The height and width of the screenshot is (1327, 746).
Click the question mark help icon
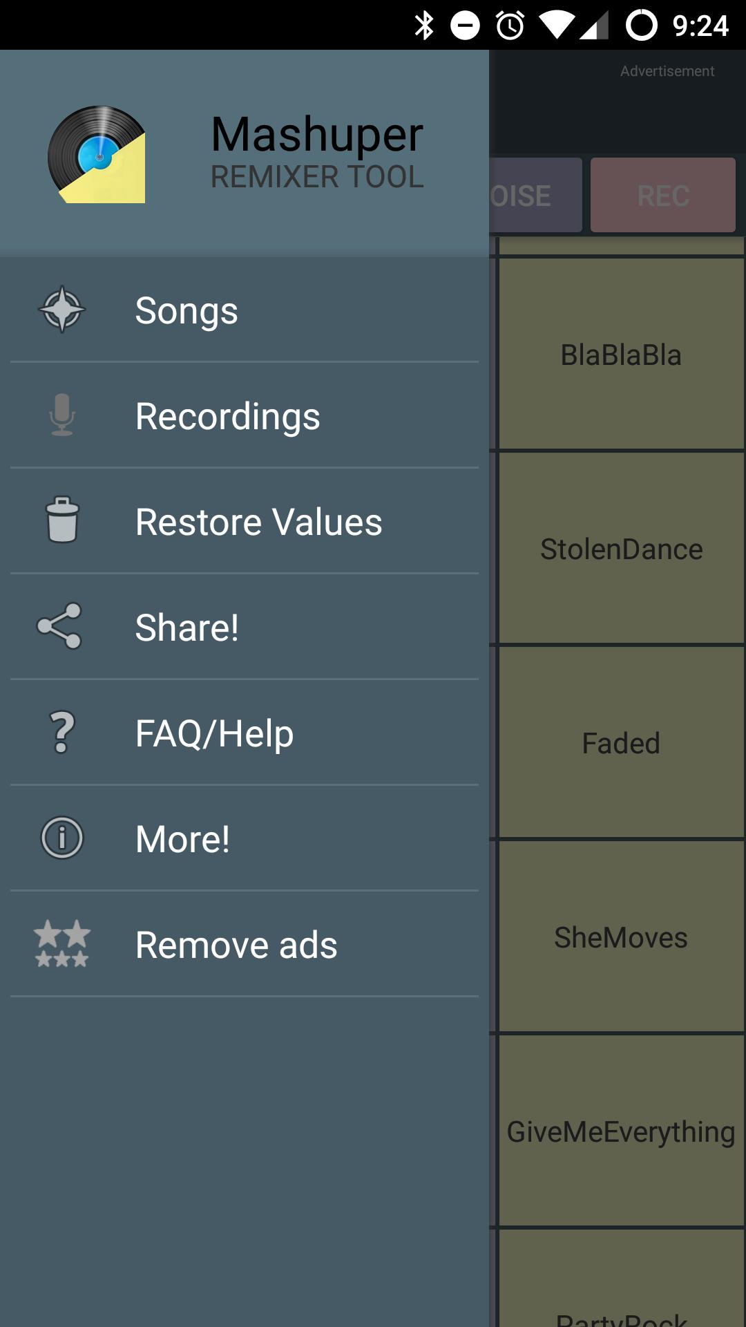click(62, 732)
